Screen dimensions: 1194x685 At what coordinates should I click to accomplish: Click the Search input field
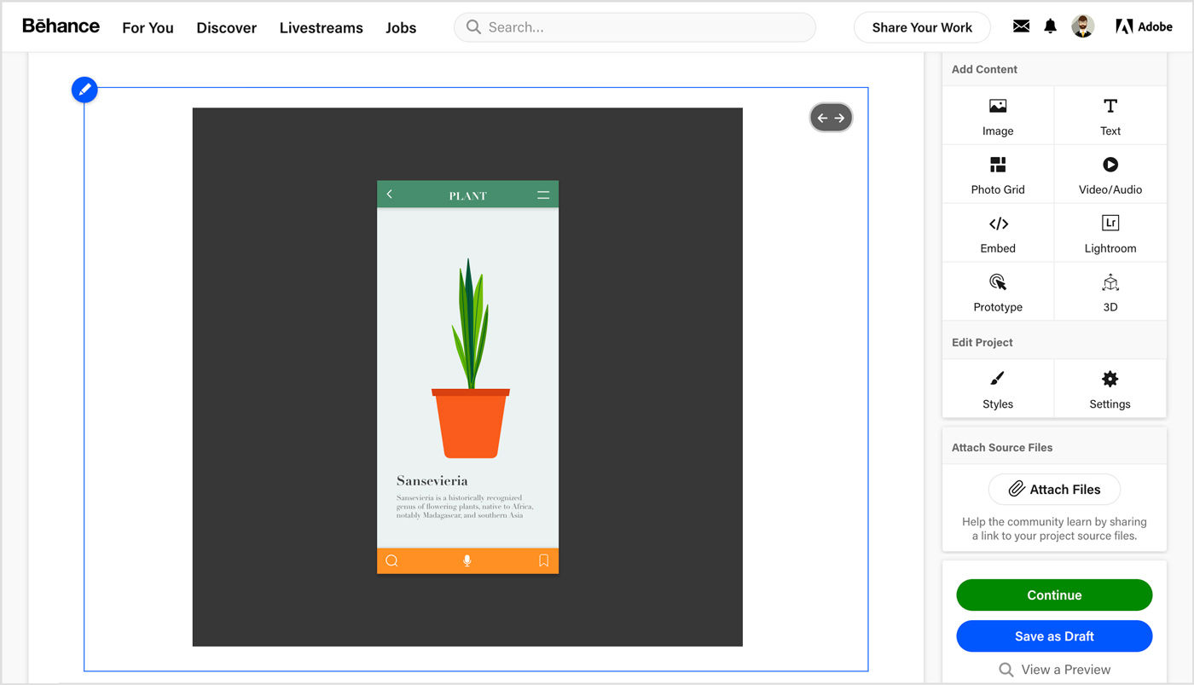coord(635,26)
